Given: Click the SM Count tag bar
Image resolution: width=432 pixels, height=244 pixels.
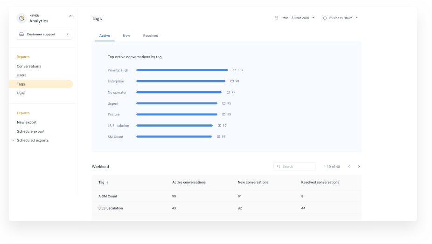Looking at the screenshot, I should 174,137.
